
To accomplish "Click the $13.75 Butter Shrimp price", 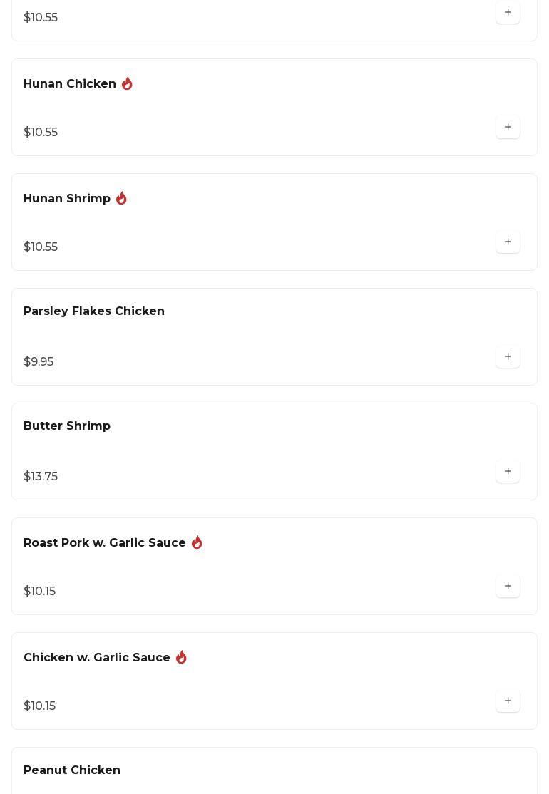I will click(x=41, y=476).
